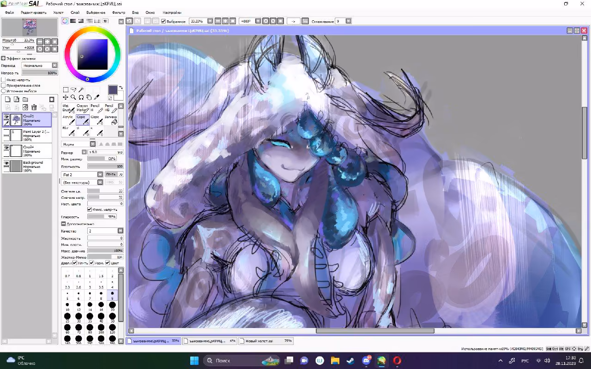Create a new layer folder

coord(25,99)
